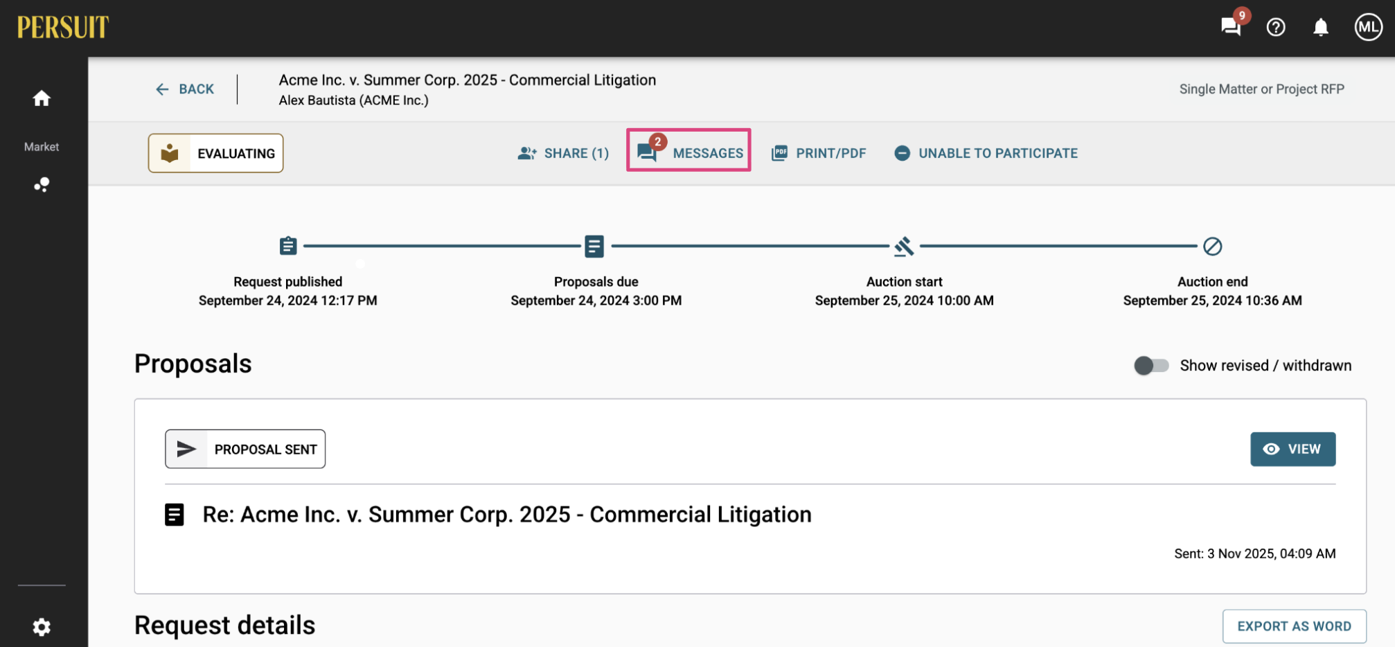Click PRINT/PDF
The image size is (1395, 647).
click(x=819, y=153)
